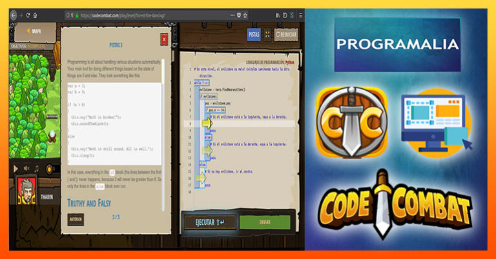Click the Pocket save icon in address bar
Screen dimensions: 496x259
click(x=239, y=15)
